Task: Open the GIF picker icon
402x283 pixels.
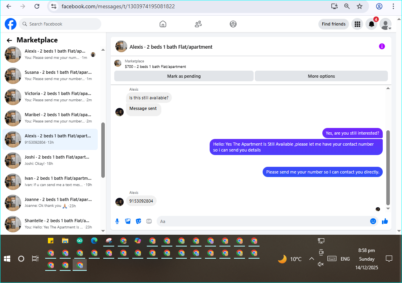Action: click(x=149, y=221)
